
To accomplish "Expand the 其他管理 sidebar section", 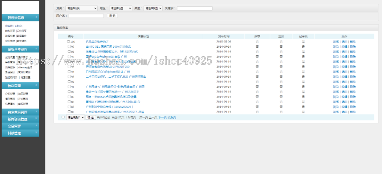I will (x=20, y=133).
